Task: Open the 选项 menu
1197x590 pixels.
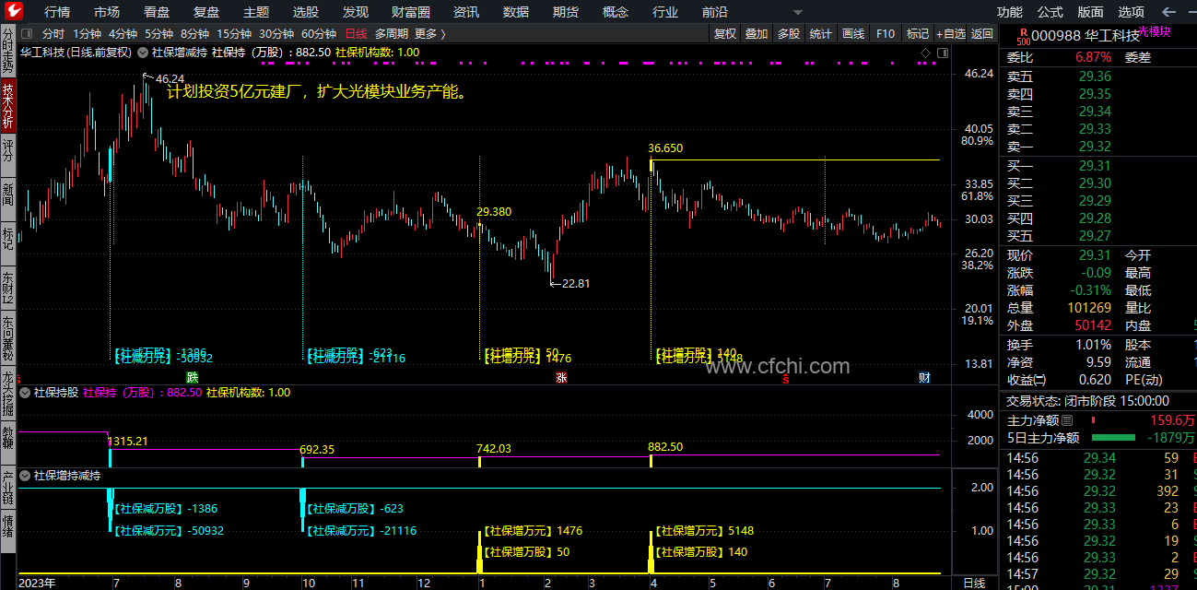Action: click(x=1132, y=12)
